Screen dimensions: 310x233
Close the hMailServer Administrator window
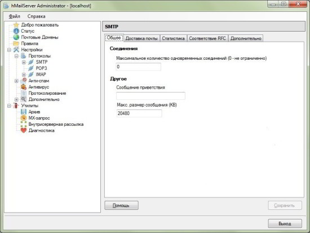coord(298,4)
